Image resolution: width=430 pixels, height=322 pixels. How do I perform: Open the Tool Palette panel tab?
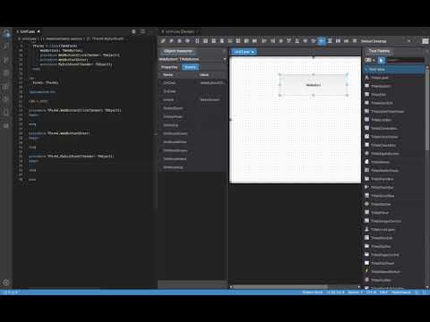coord(379,51)
